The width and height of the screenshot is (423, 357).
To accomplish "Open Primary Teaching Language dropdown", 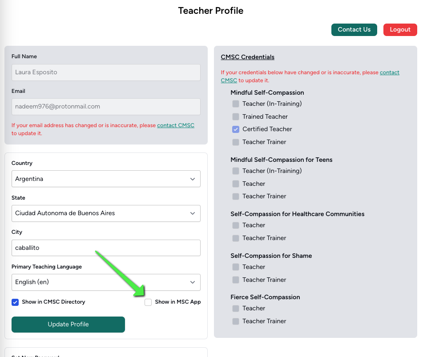I will tap(106, 282).
